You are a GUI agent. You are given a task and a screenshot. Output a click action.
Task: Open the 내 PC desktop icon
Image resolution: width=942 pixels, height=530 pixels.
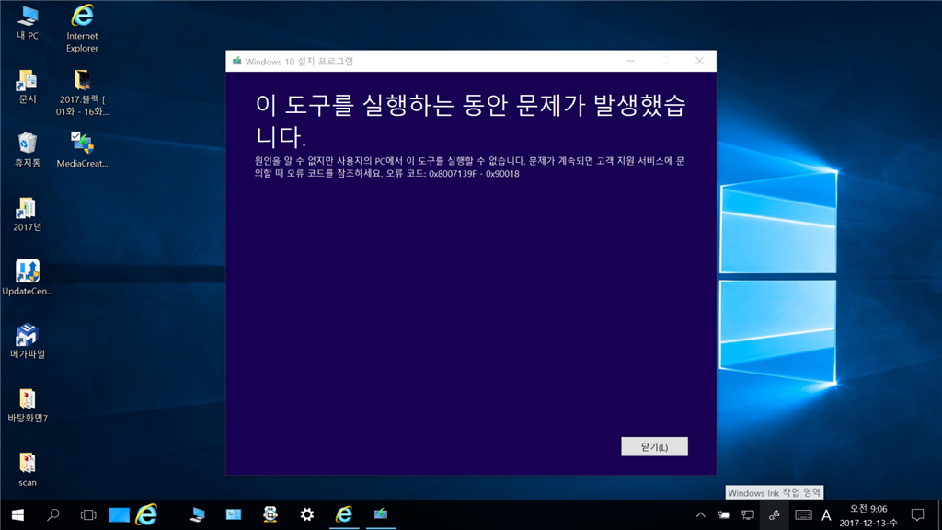click(x=27, y=23)
